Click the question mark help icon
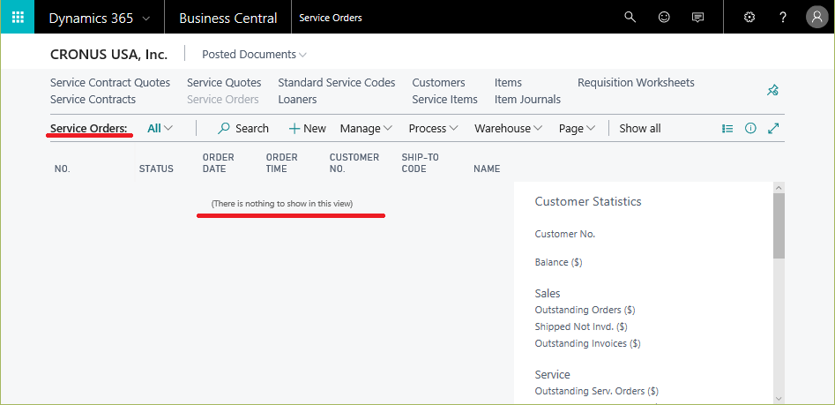Viewport: 835px width, 405px height. click(783, 17)
